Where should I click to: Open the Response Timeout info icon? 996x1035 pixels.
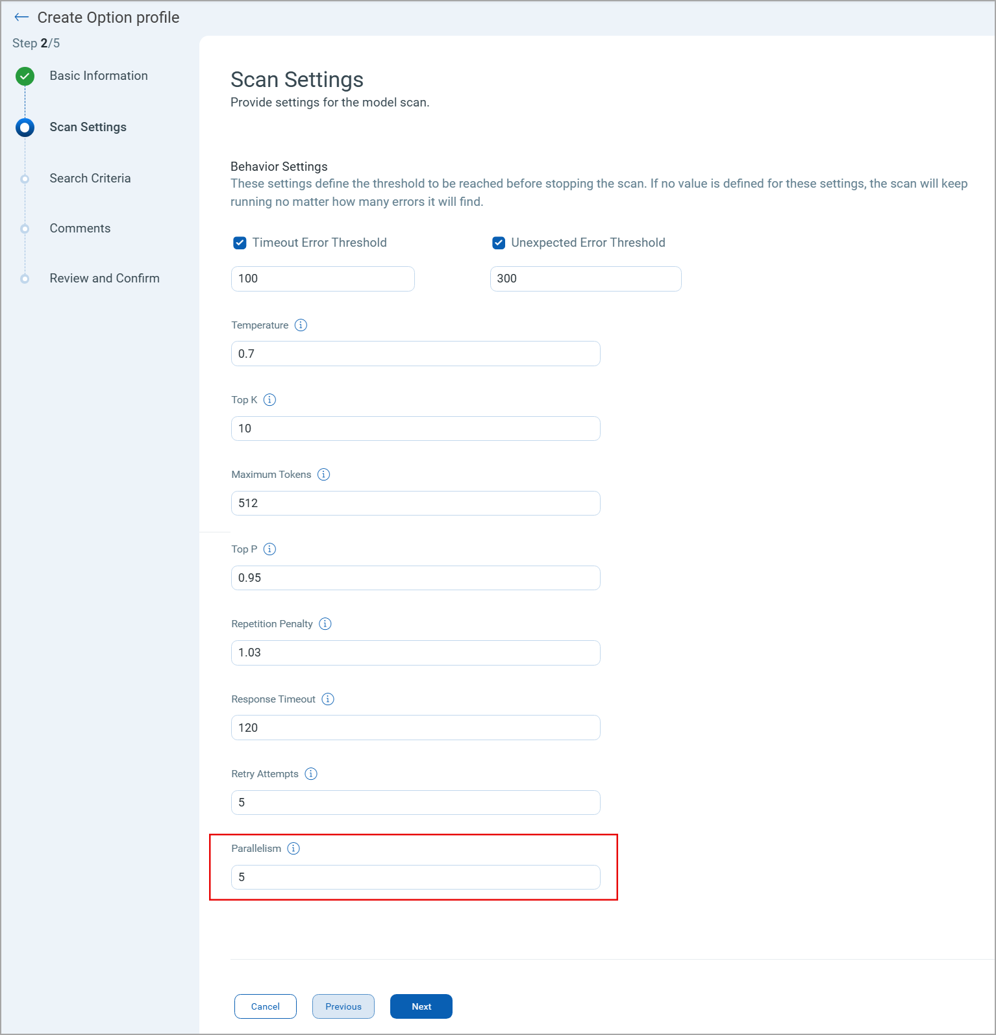pyautogui.click(x=328, y=699)
